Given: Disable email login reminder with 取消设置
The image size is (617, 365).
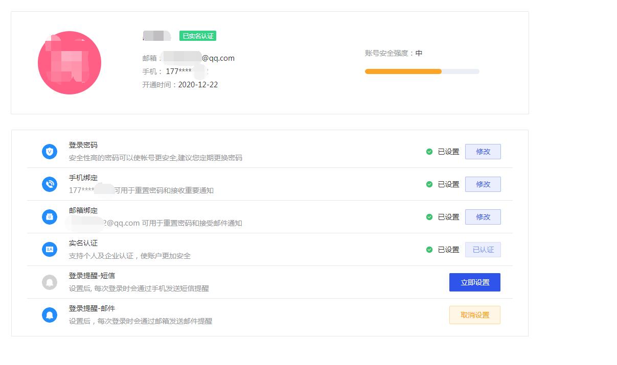Looking at the screenshot, I should click(474, 315).
